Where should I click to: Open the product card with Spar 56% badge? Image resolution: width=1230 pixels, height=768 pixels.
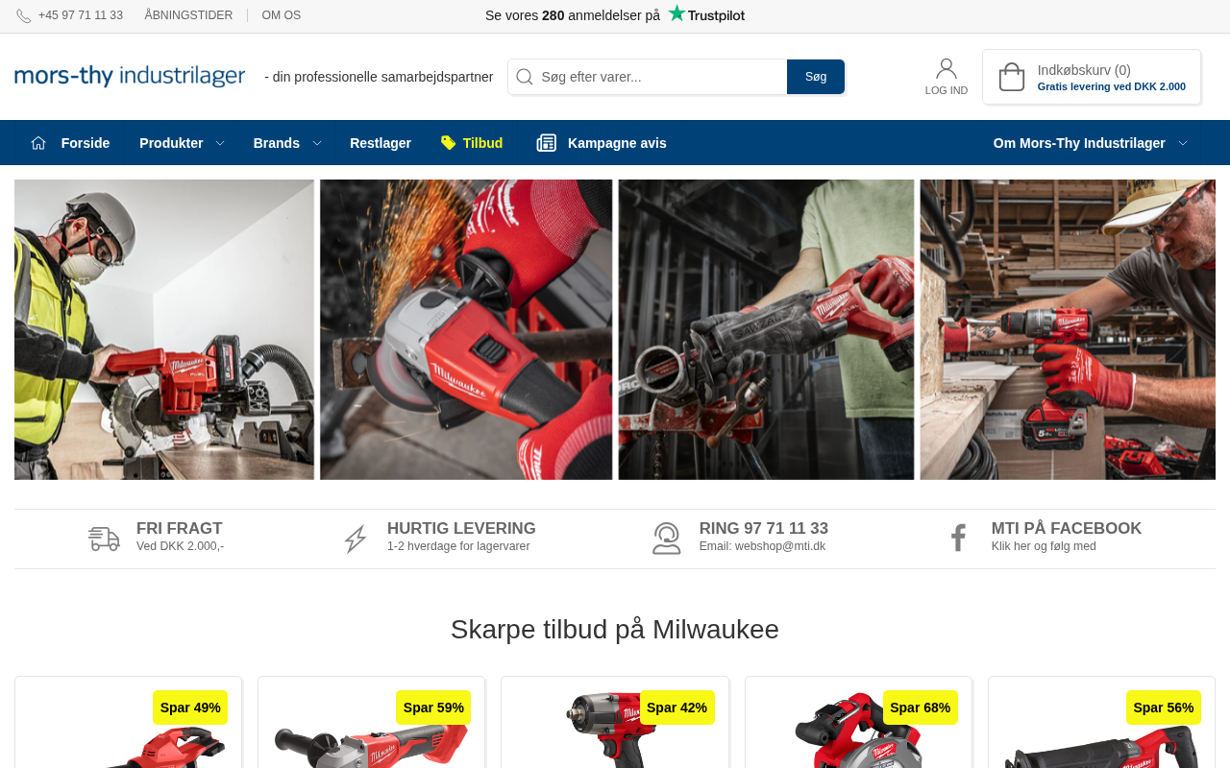1101,722
